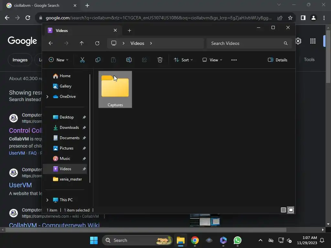Image resolution: width=331 pixels, height=248 pixels.
Task: Unpin Downloads from Quick access
Action: [x=84, y=128]
